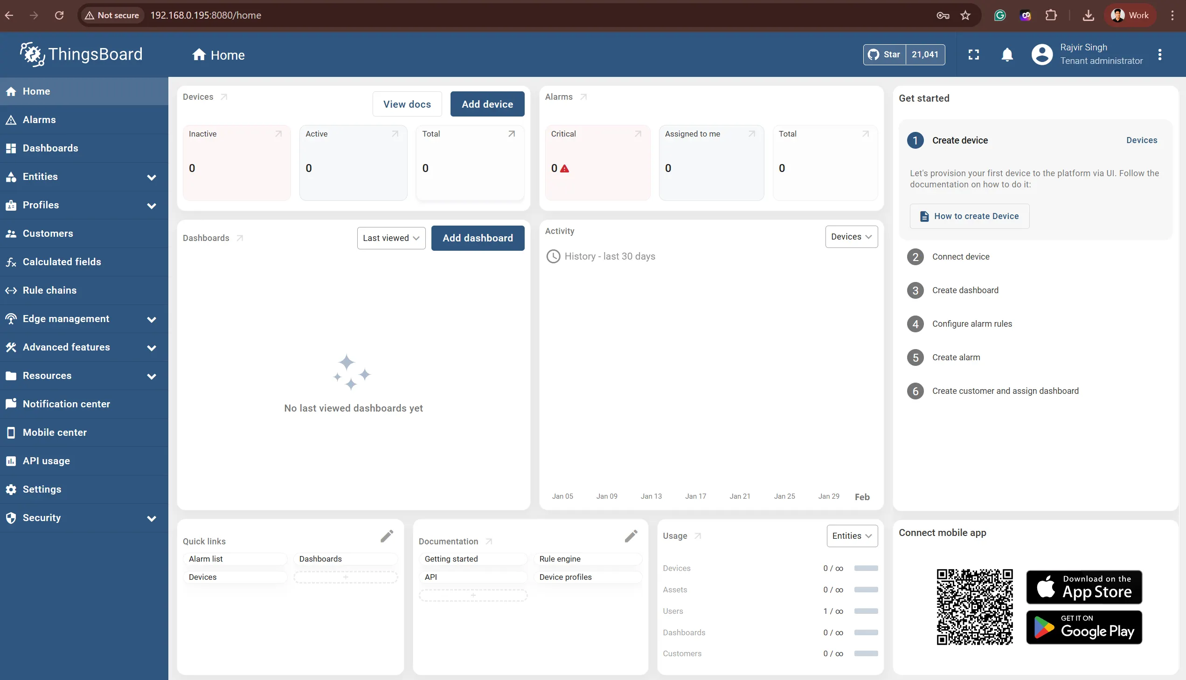Image resolution: width=1186 pixels, height=680 pixels.
Task: Open Alarms page via title arrow icon
Action: pyautogui.click(x=583, y=97)
